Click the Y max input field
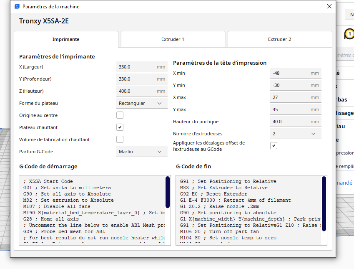This screenshot has height=269, width=354. click(x=296, y=109)
